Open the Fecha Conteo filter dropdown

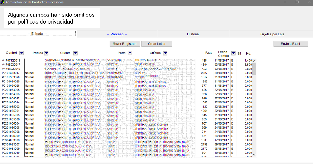point(233,53)
